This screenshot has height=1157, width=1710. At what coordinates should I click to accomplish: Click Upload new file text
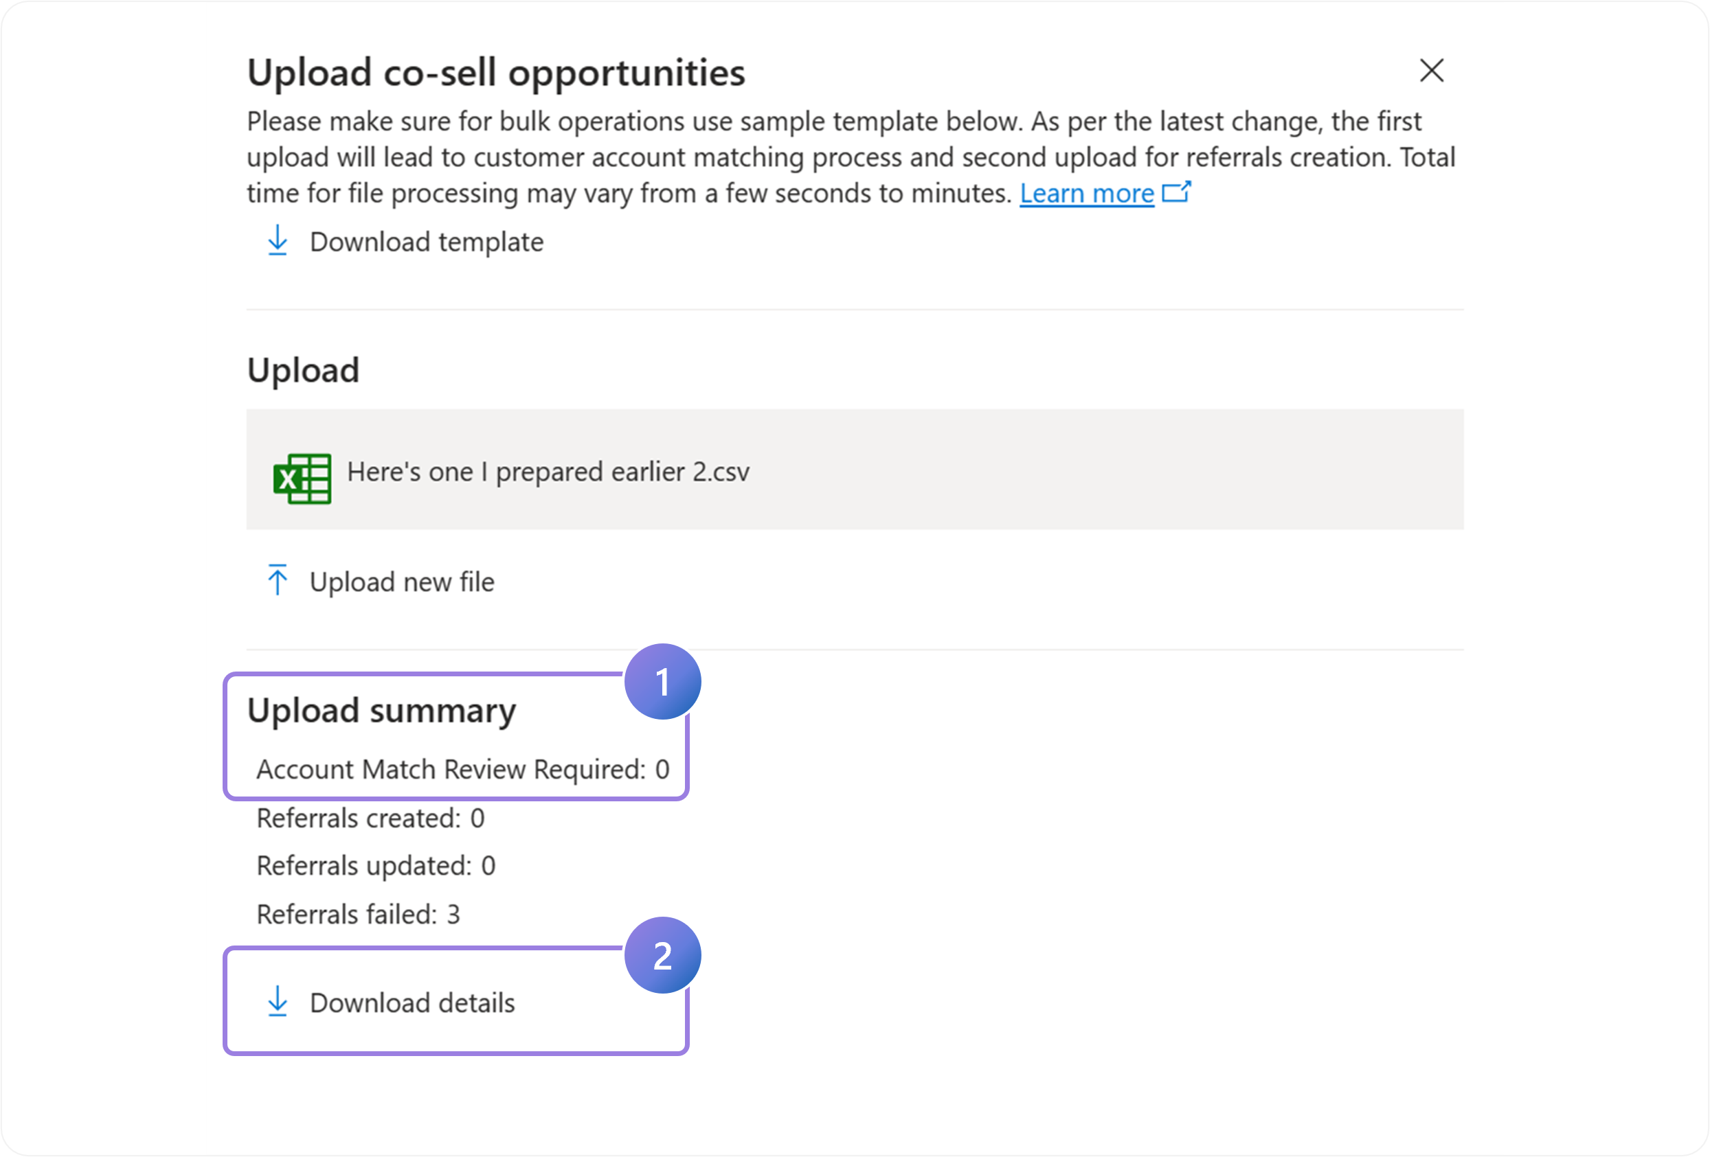(x=402, y=582)
